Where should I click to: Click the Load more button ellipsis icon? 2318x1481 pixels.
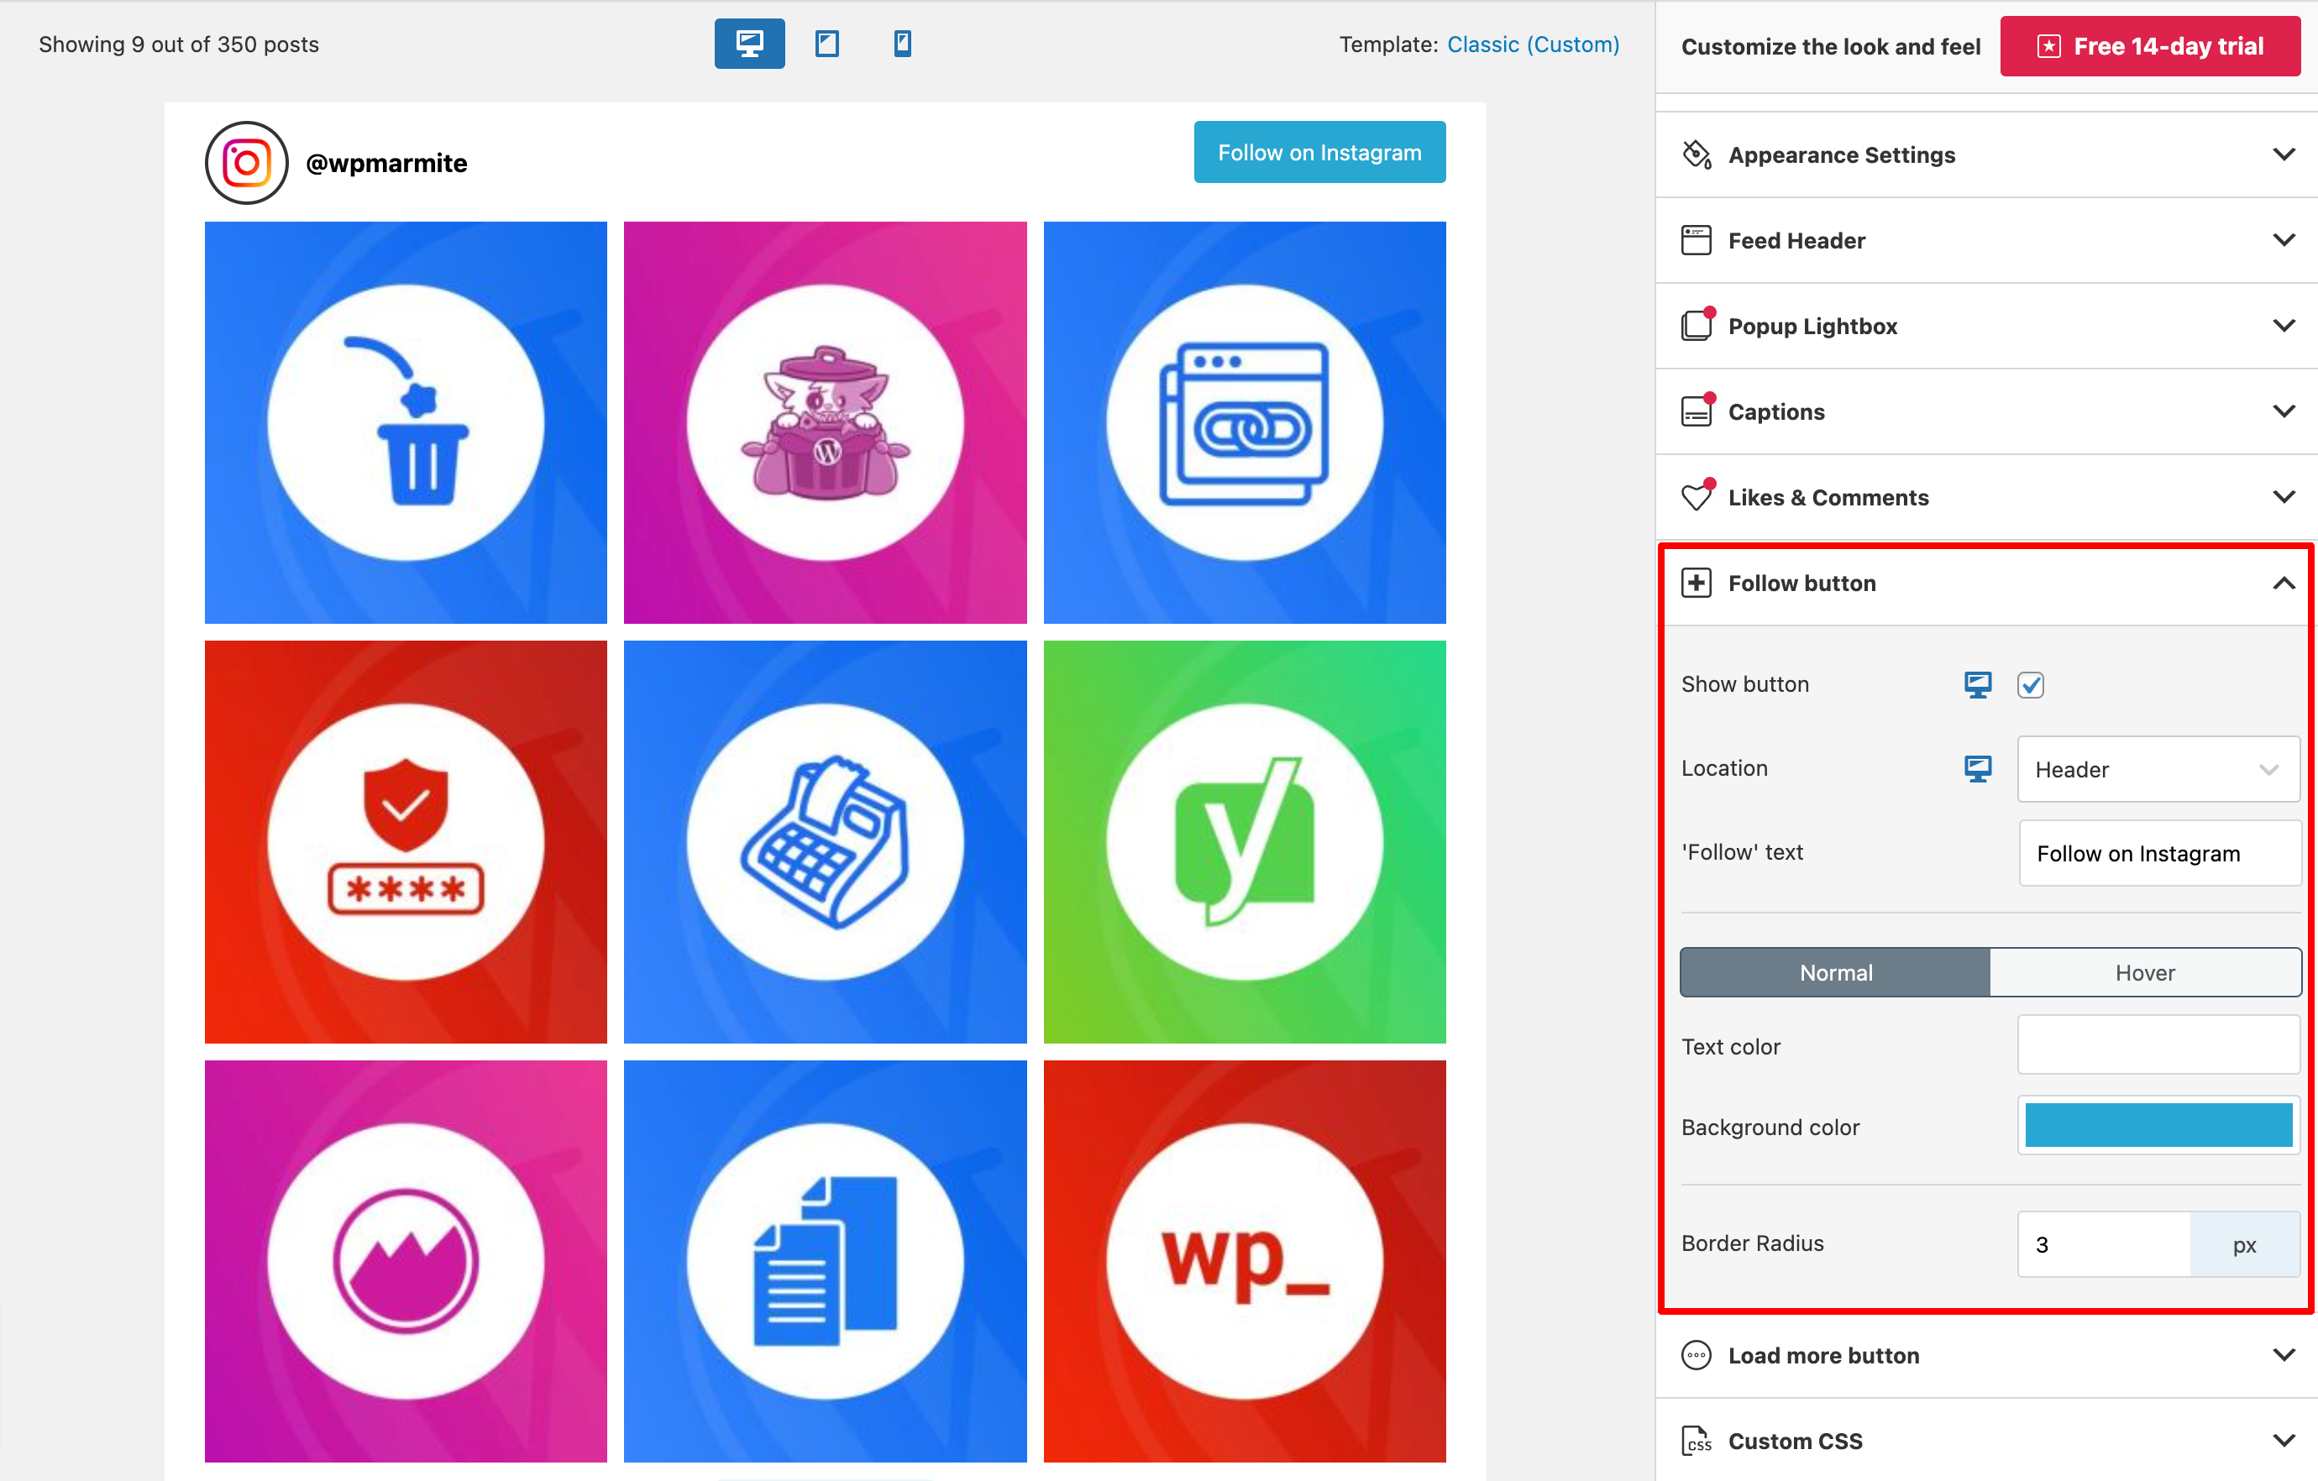pyautogui.click(x=1697, y=1355)
